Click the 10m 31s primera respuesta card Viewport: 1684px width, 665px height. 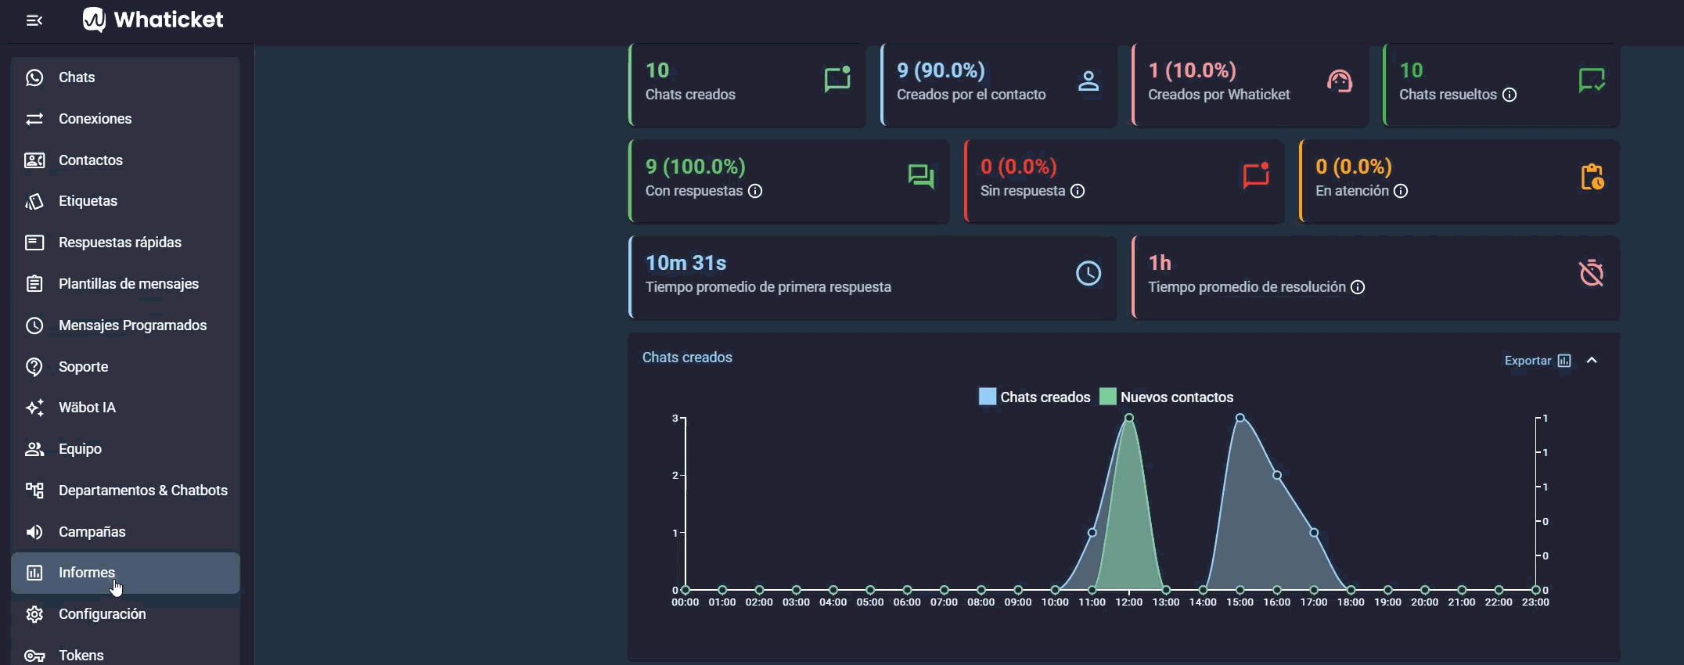point(873,278)
